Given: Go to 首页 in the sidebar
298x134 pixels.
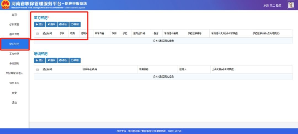Looking at the screenshot, I should (14, 15).
